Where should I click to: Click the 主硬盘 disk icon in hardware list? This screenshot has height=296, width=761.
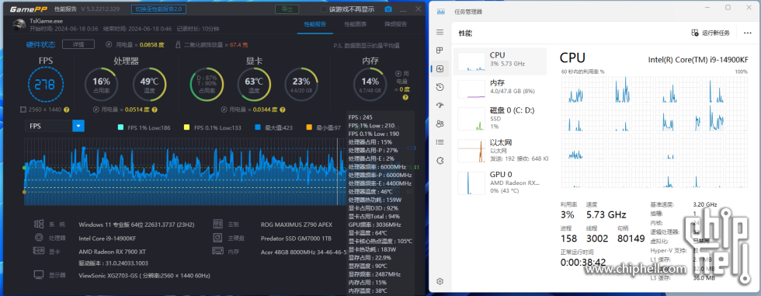[218, 238]
